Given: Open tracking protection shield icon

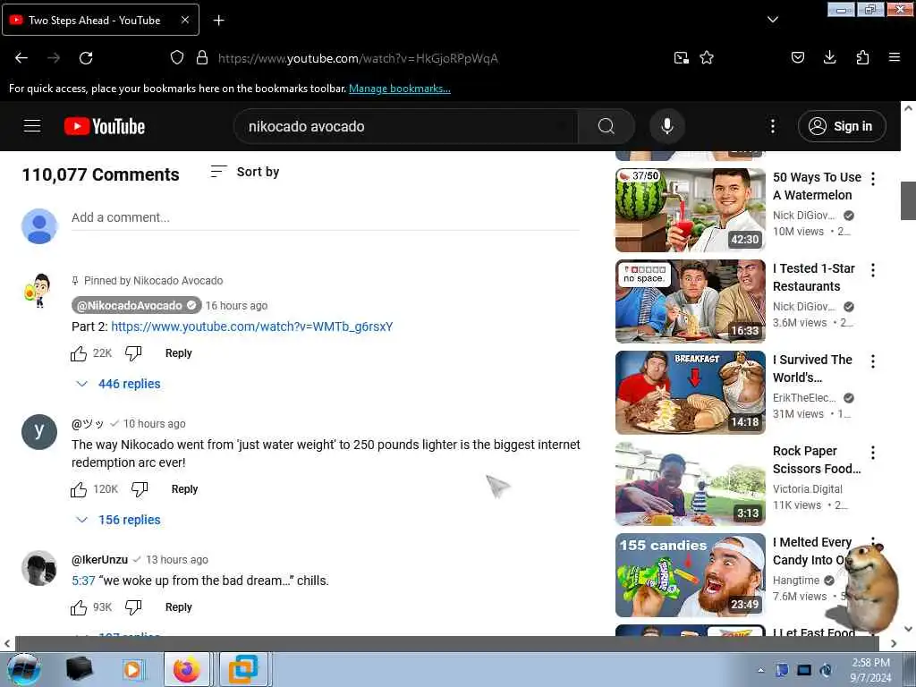Looking at the screenshot, I should (x=177, y=57).
